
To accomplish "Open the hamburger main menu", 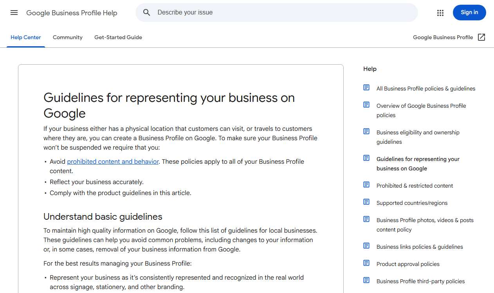I will (14, 13).
